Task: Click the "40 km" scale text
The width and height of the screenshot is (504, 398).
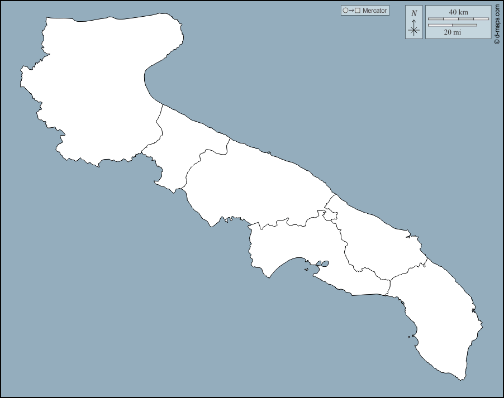Action: (458, 12)
